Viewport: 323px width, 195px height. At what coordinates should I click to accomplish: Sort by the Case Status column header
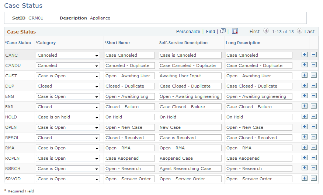[18, 43]
